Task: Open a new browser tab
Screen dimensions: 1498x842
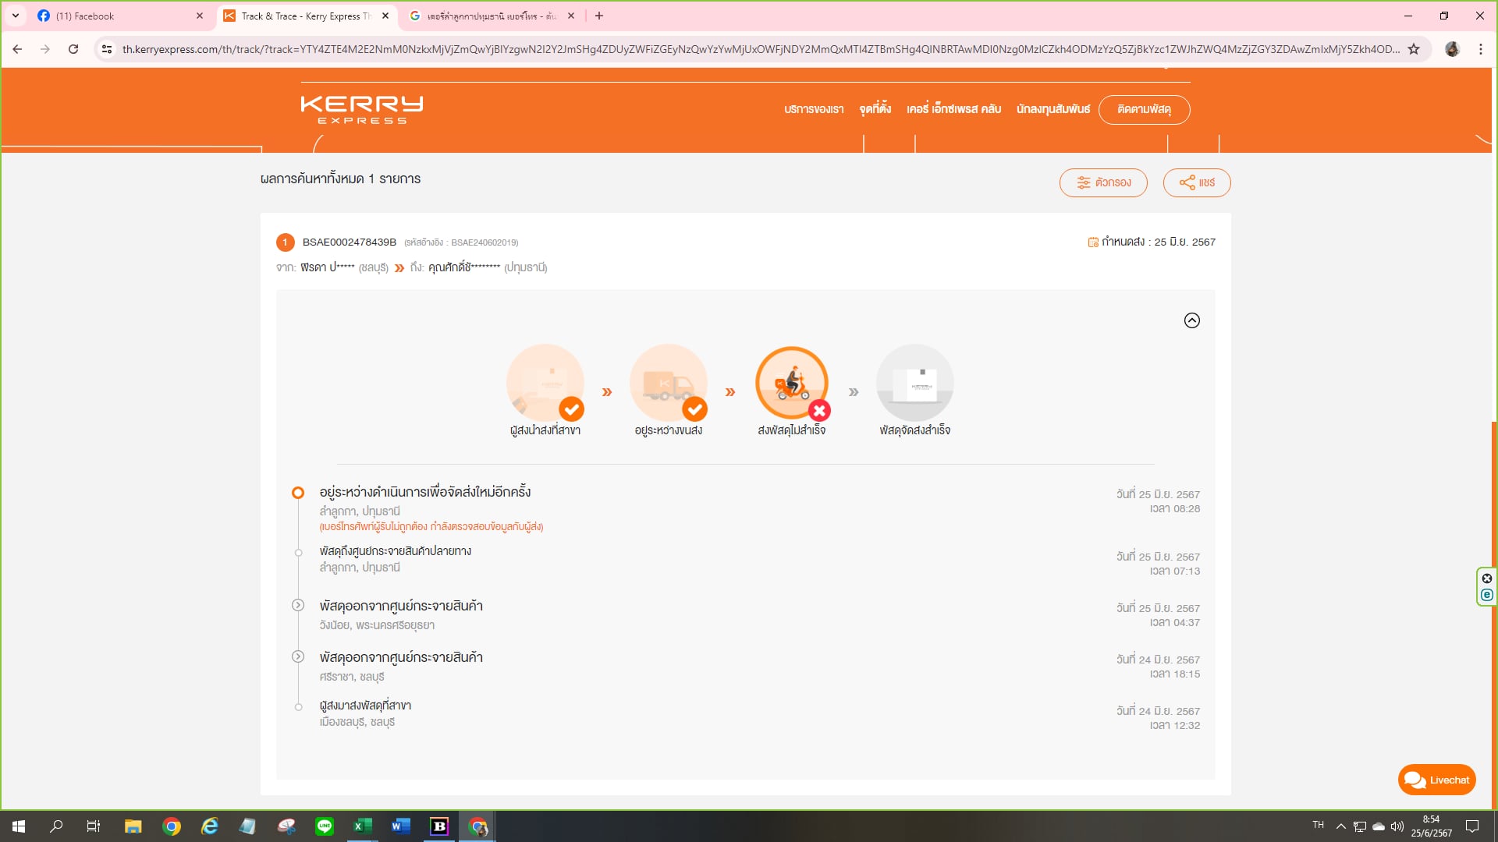Action: 598,16
